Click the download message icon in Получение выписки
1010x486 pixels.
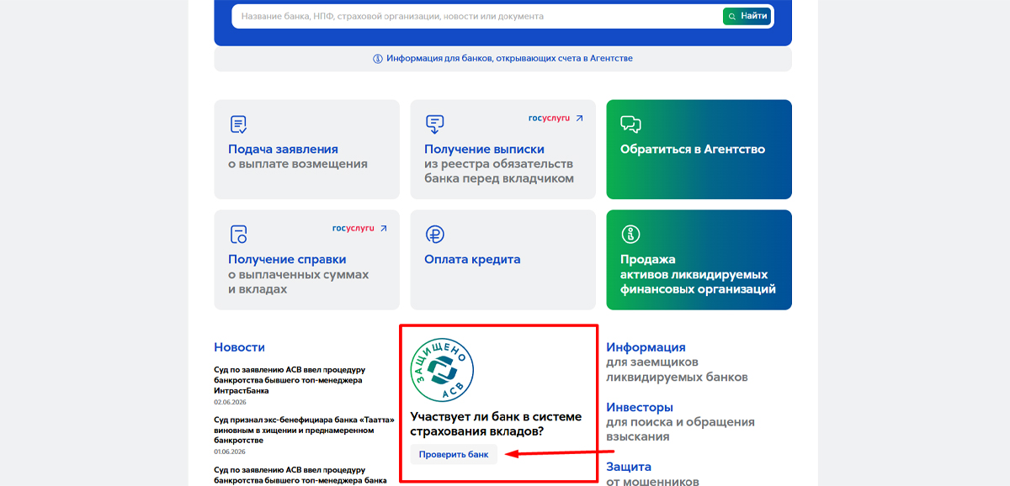434,124
